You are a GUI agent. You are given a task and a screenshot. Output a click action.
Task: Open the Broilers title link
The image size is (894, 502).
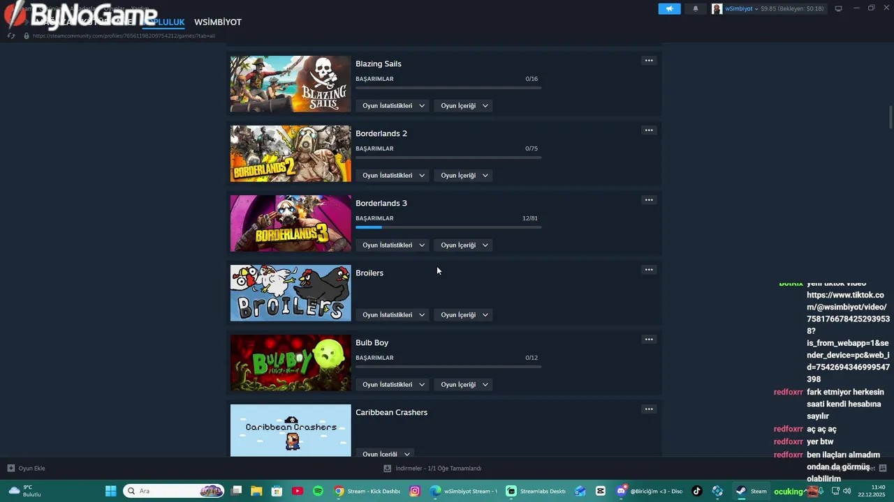pos(369,273)
